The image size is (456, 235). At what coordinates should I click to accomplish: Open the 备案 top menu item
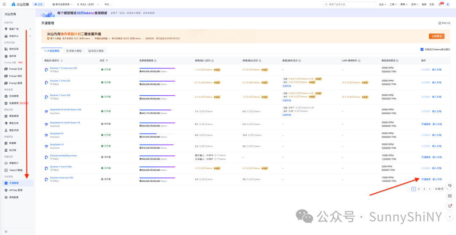click(x=424, y=4)
